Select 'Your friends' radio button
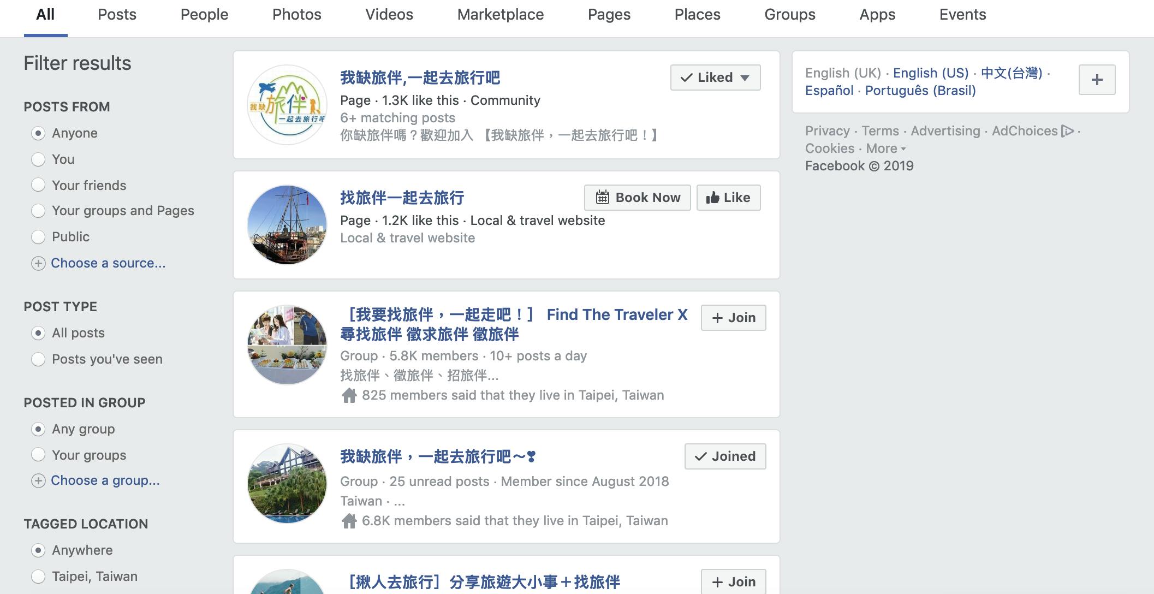This screenshot has height=594, width=1154. pos(38,185)
